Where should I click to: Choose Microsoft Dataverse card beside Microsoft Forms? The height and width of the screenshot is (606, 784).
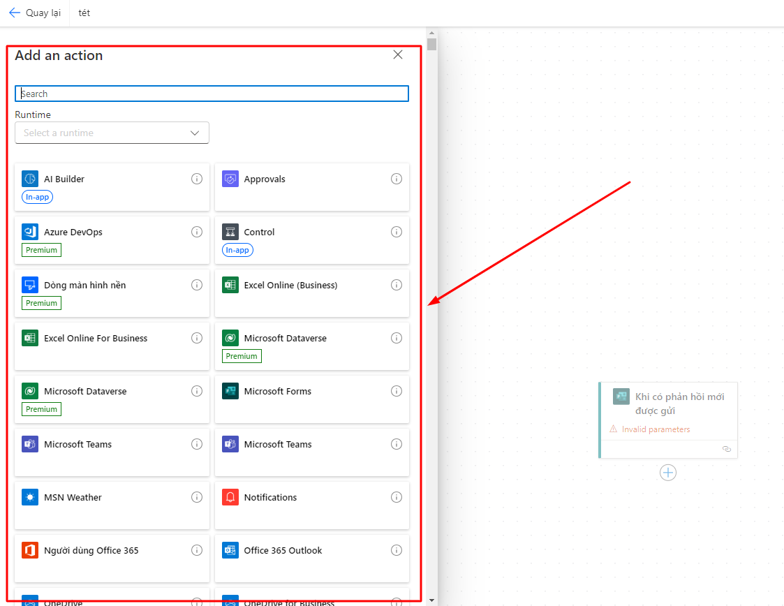click(112, 399)
